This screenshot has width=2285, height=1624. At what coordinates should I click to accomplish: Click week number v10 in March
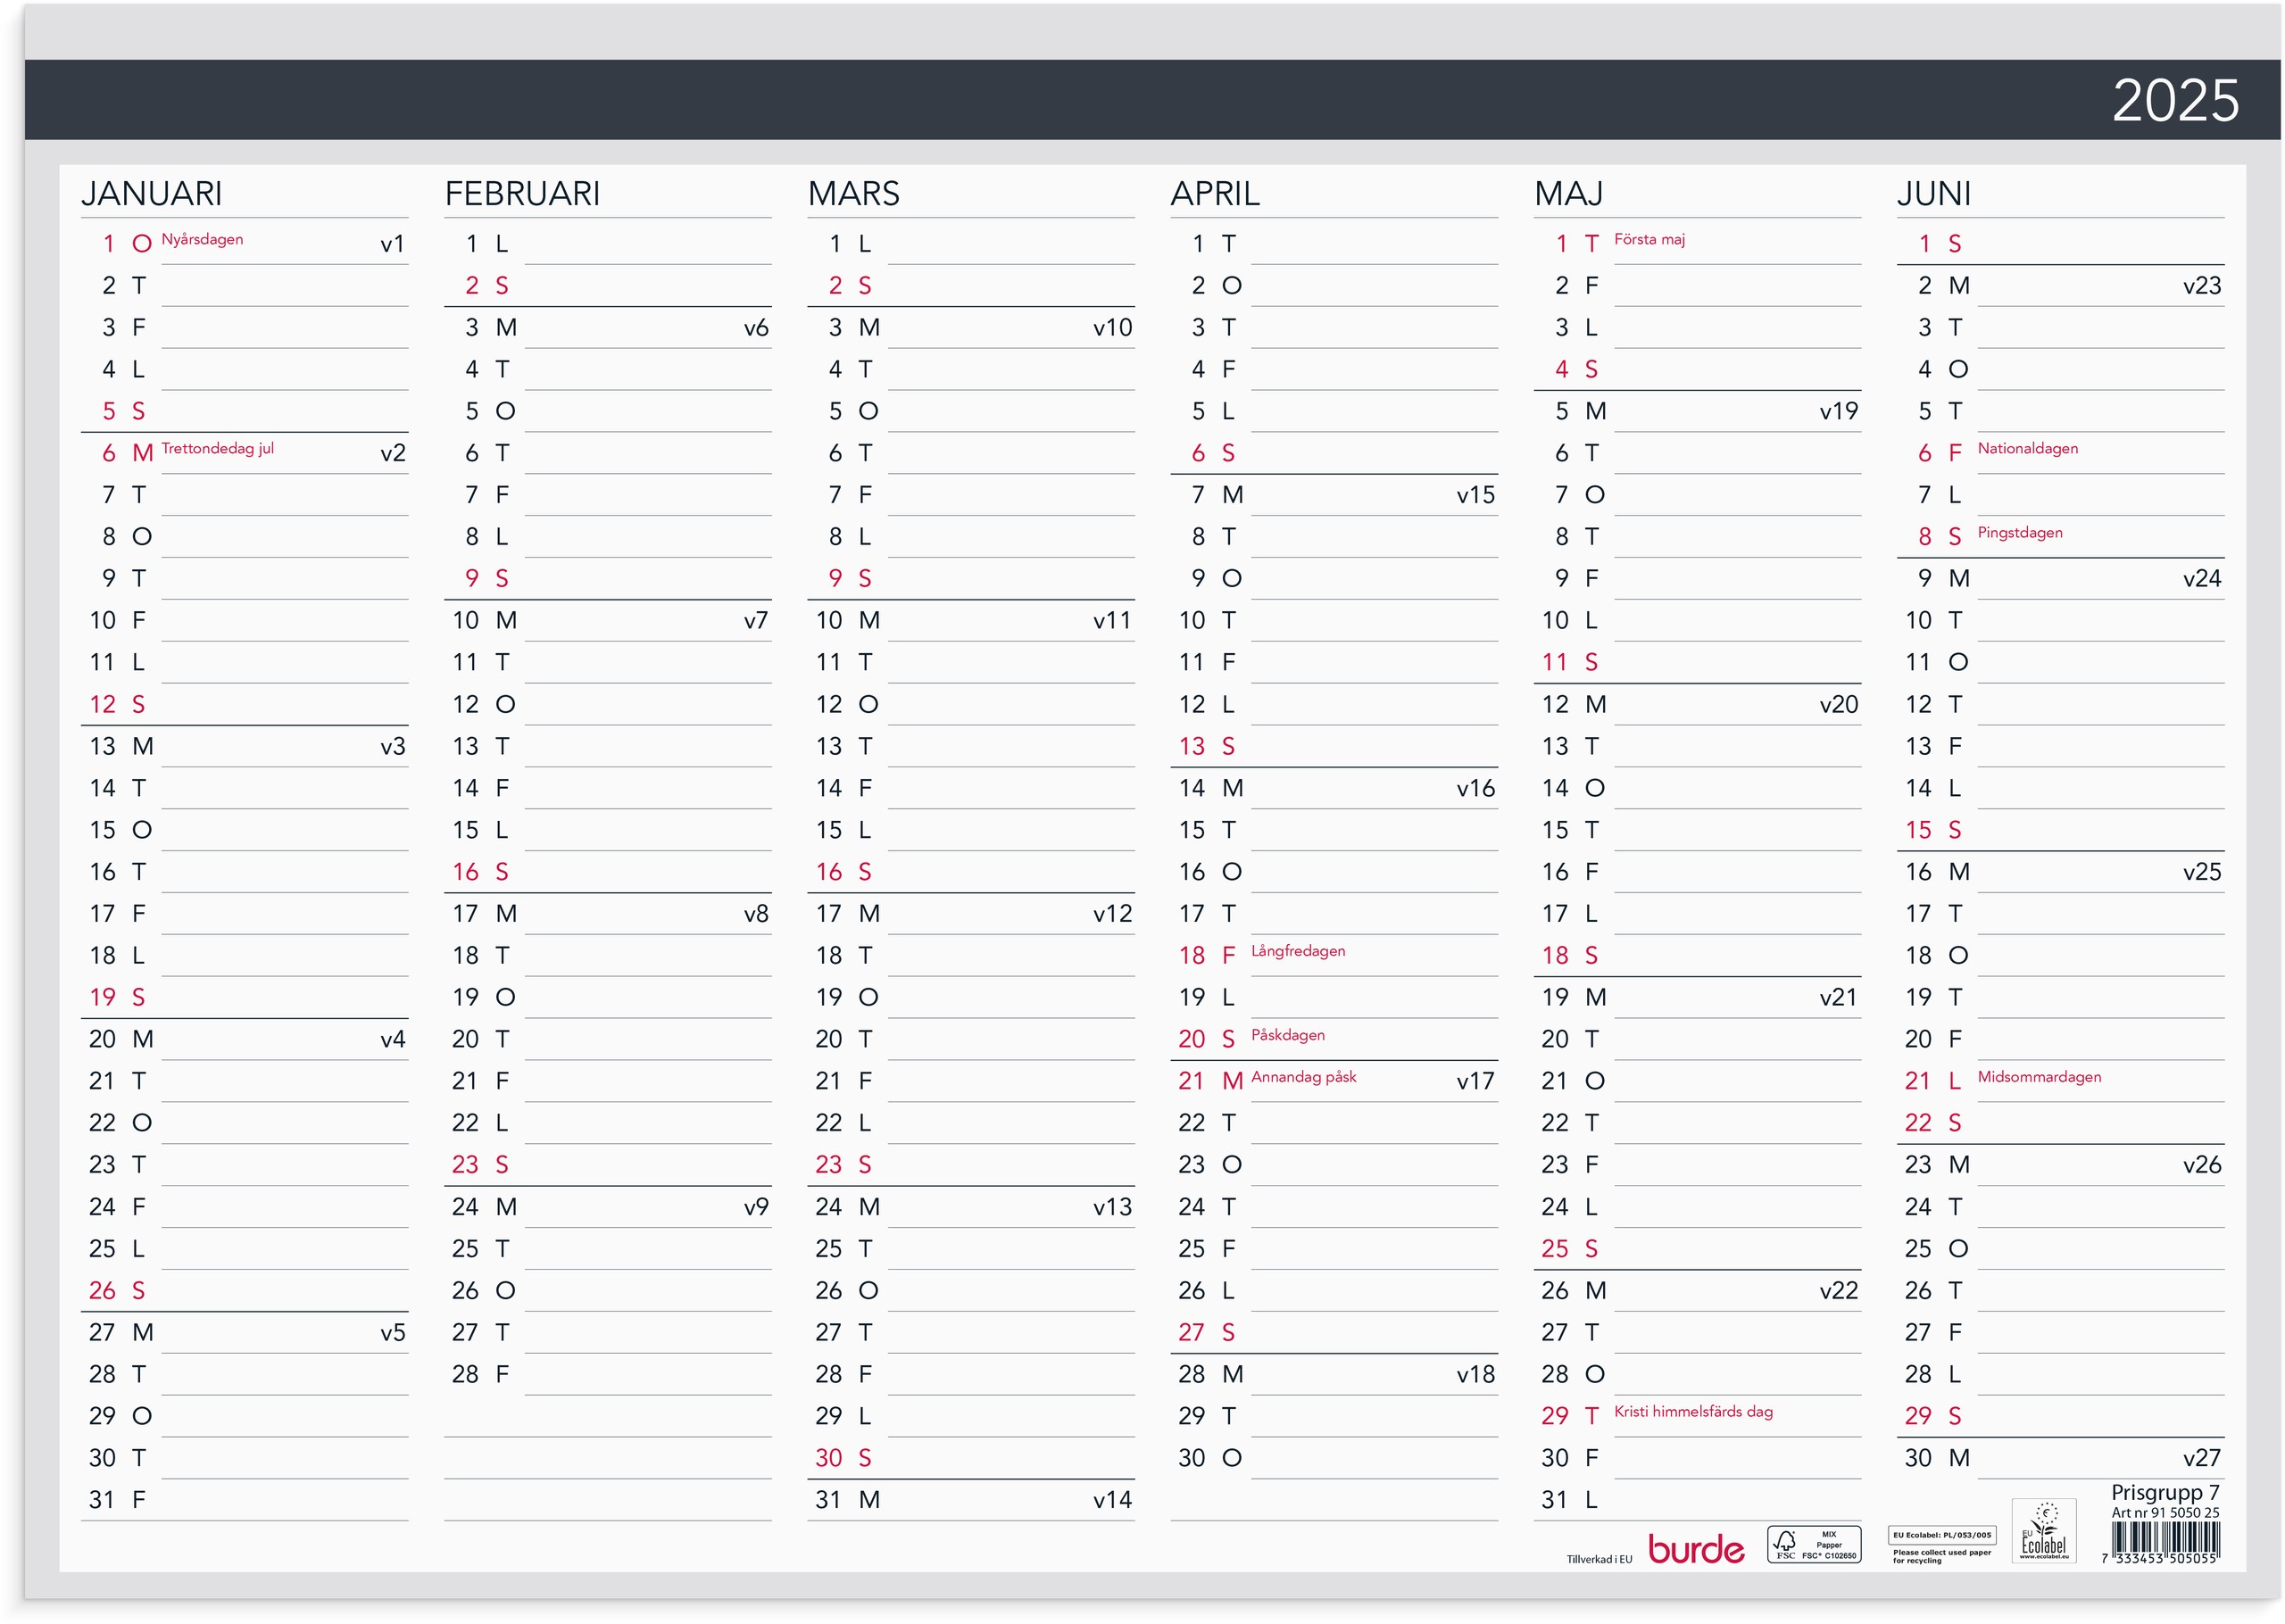click(1112, 328)
